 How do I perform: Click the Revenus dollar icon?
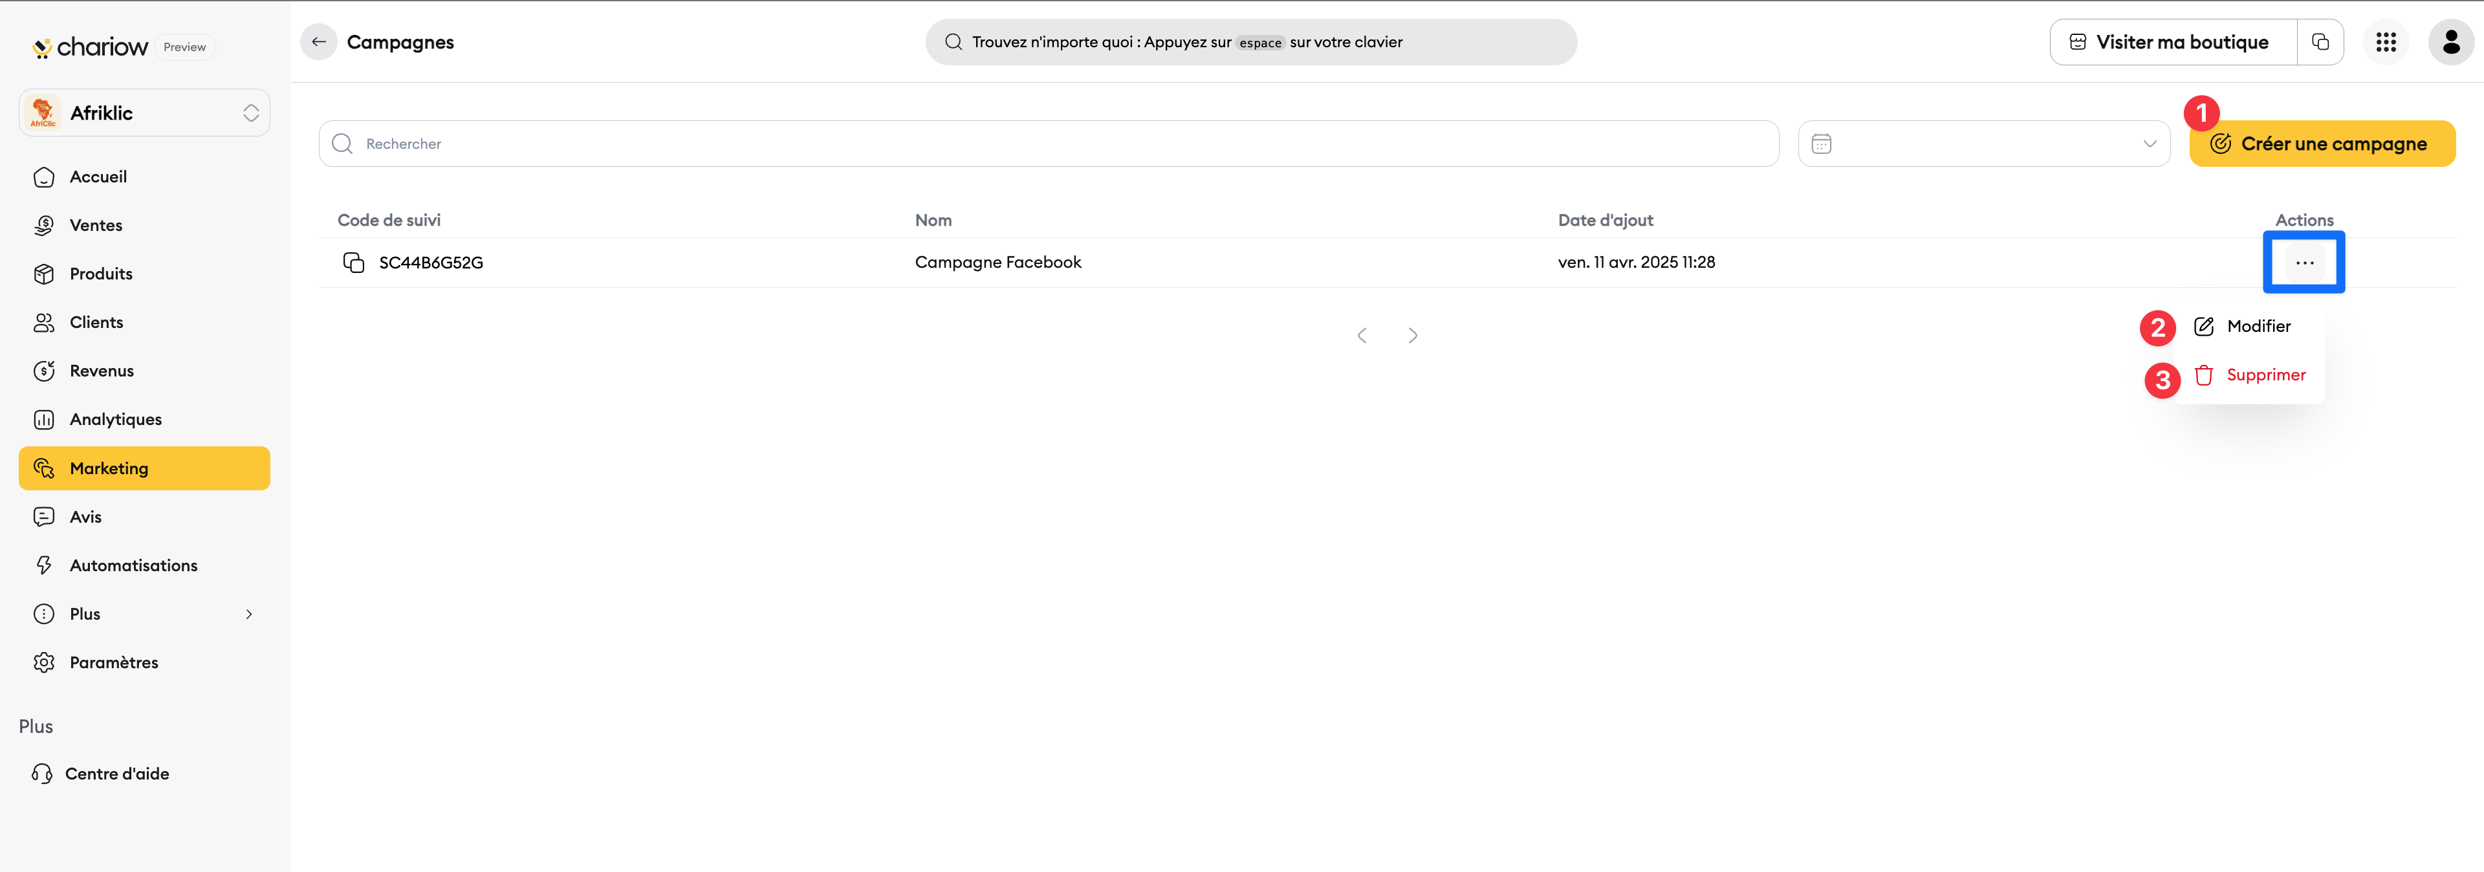click(x=45, y=371)
